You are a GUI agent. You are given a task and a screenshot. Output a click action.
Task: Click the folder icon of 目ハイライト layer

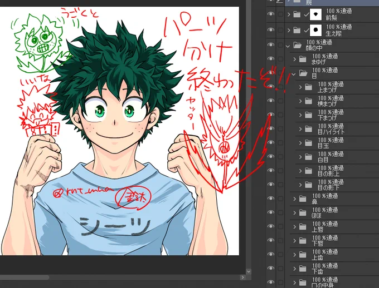[308, 129]
